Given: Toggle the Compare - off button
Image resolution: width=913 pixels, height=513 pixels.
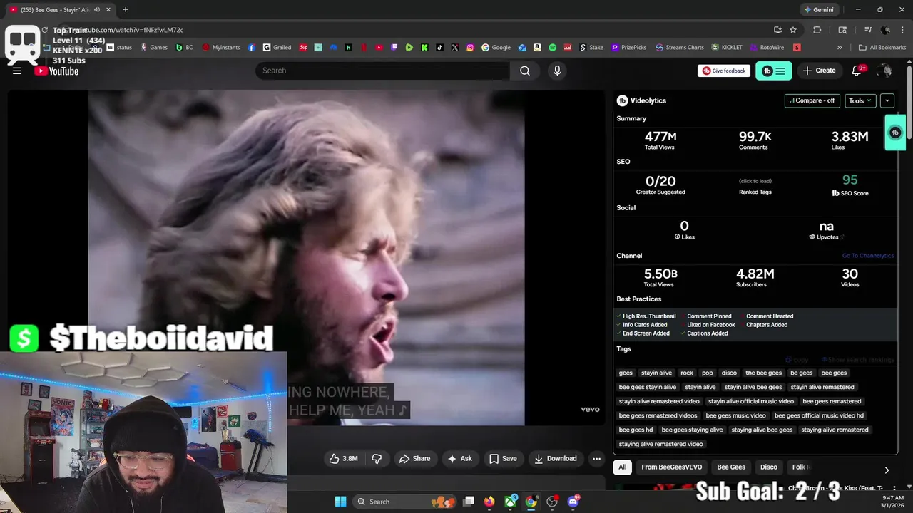Looking at the screenshot, I should (x=812, y=100).
